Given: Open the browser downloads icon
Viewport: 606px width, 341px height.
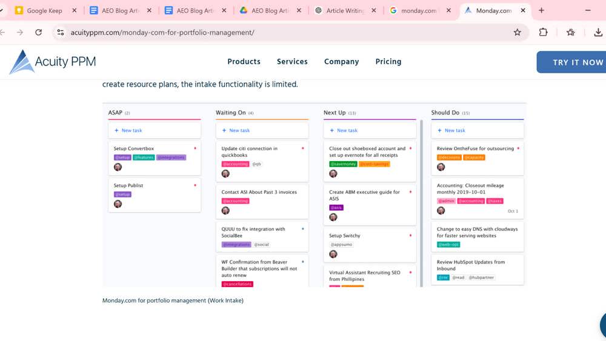Looking at the screenshot, I should tap(598, 33).
